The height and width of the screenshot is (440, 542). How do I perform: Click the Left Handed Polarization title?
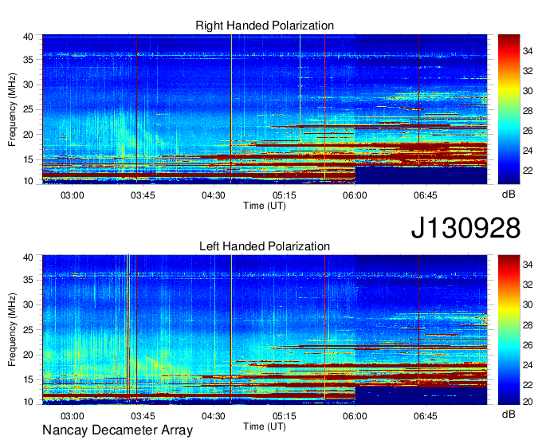coord(265,246)
